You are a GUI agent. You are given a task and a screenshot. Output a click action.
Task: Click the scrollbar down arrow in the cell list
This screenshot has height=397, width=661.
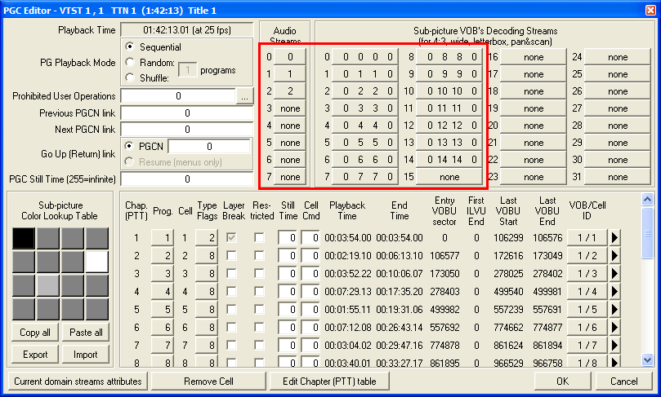[x=647, y=359]
